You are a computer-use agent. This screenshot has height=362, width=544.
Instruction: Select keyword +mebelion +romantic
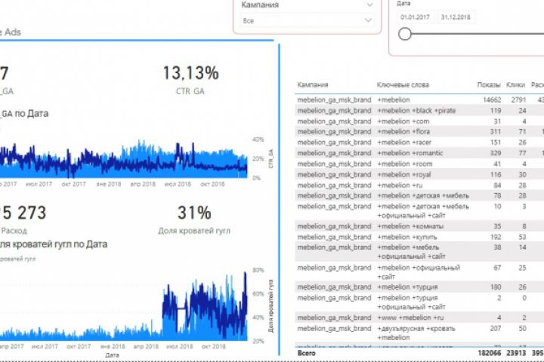410,153
